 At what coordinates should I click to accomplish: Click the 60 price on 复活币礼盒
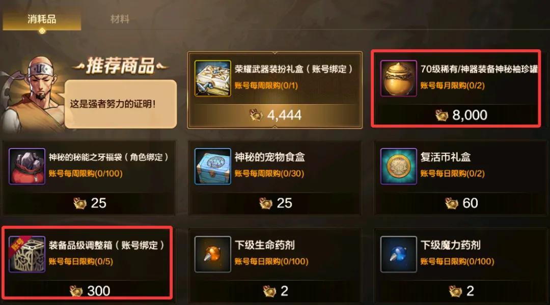(470, 203)
